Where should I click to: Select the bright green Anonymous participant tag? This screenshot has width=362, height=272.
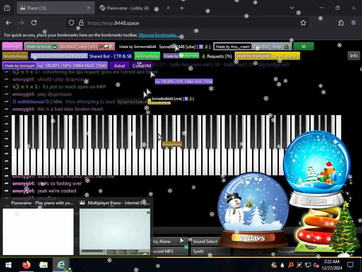[x=147, y=56]
